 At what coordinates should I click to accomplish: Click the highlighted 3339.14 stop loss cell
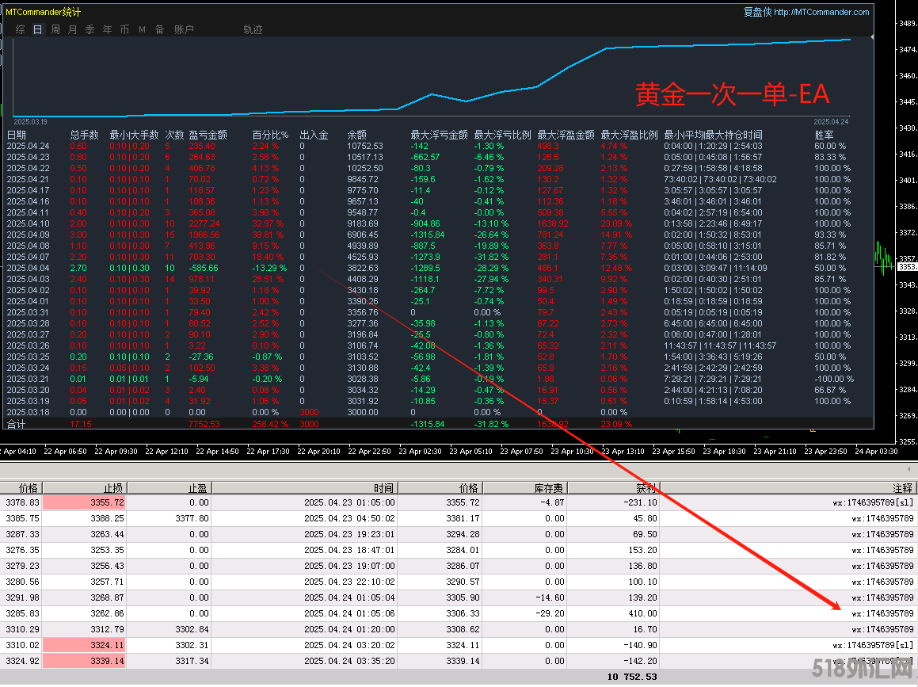[x=84, y=661]
